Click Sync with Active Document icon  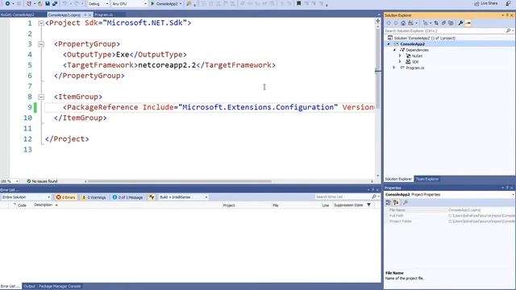click(436, 23)
